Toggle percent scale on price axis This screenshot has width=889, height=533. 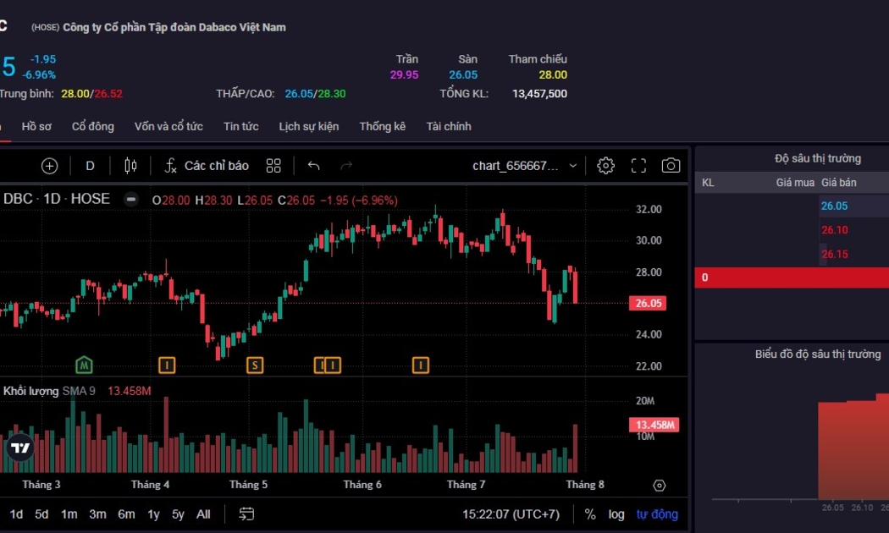tap(590, 514)
